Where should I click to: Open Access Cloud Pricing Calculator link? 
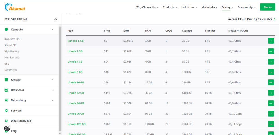[251, 19]
